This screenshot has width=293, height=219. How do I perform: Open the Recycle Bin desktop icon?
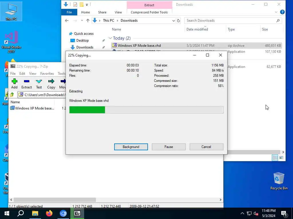tap(279, 181)
